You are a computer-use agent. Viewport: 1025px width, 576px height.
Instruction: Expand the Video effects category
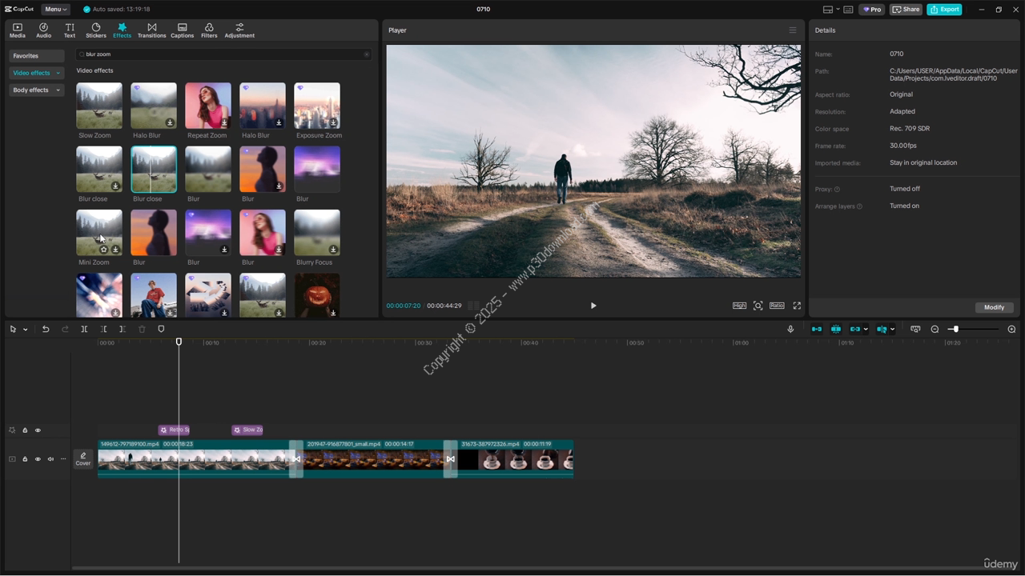pos(36,73)
